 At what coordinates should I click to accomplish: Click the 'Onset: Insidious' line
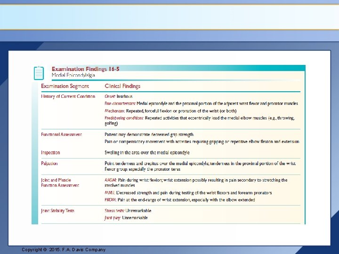pyautogui.click(x=119, y=96)
